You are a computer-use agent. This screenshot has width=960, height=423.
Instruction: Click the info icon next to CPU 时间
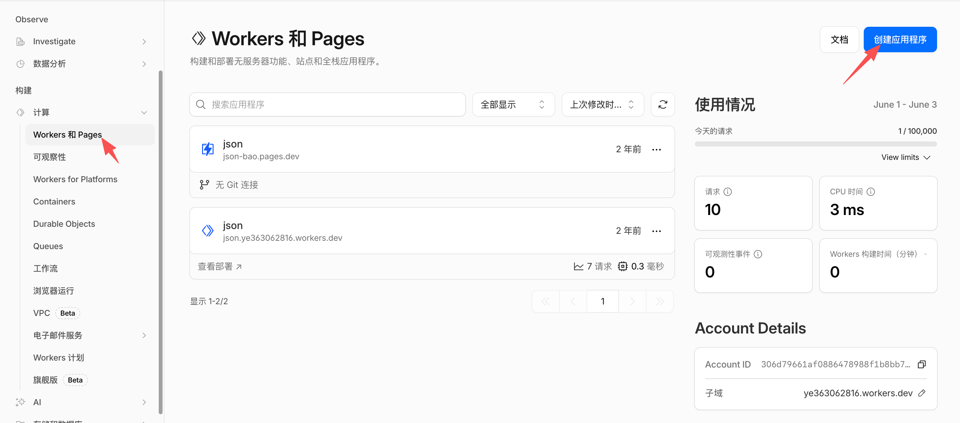coord(870,191)
